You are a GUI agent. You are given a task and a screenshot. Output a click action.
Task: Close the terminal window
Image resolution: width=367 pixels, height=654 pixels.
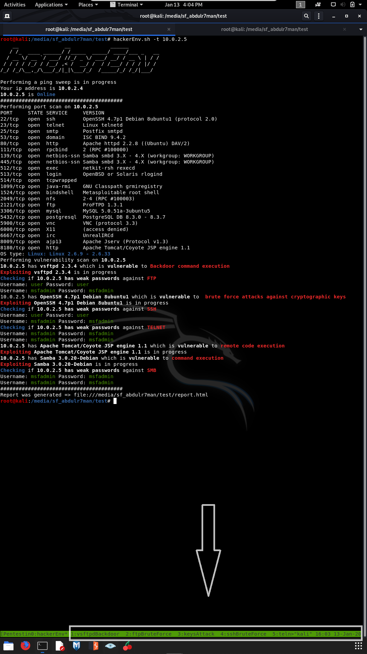(x=360, y=16)
